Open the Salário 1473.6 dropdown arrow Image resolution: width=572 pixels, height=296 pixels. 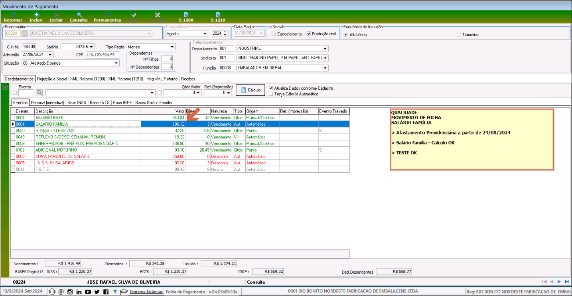pyautogui.click(x=92, y=47)
